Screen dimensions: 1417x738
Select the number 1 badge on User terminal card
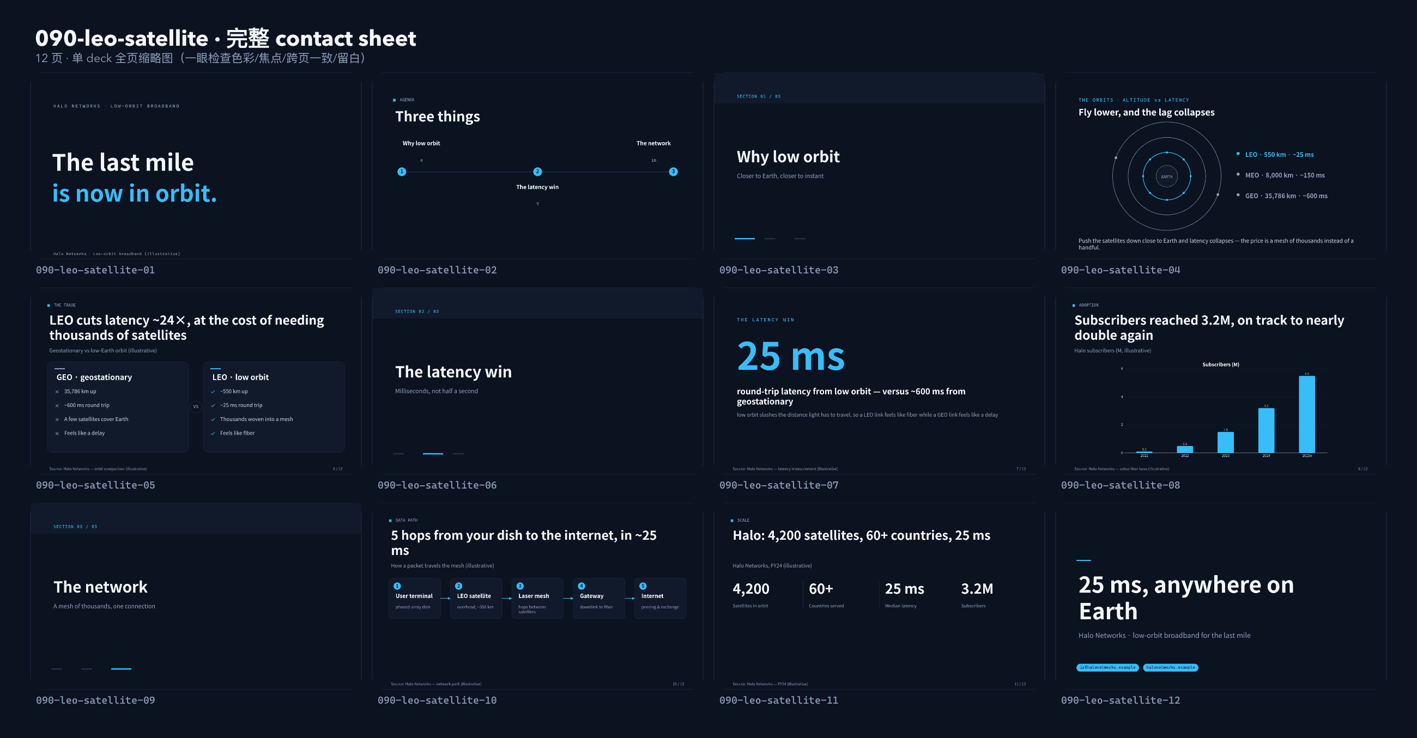397,586
